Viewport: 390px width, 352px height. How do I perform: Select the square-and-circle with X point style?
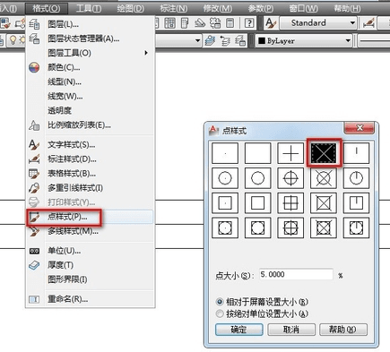(324, 228)
